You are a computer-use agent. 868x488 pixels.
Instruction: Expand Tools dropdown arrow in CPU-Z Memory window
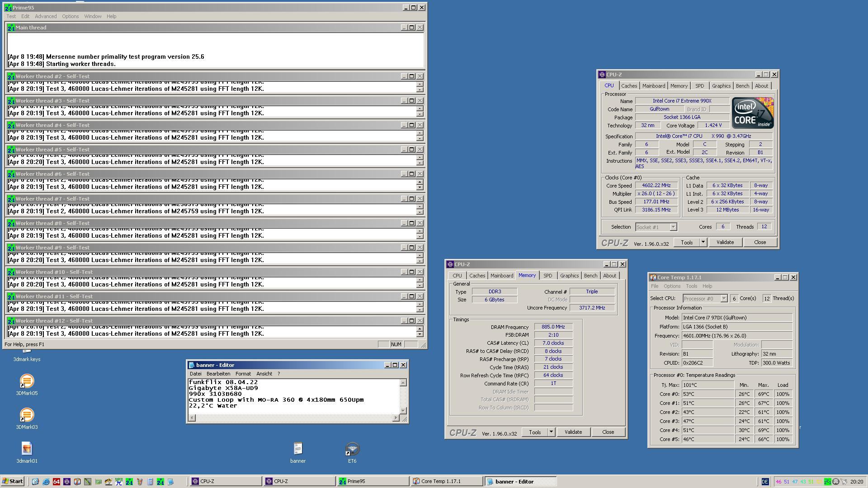(x=551, y=432)
